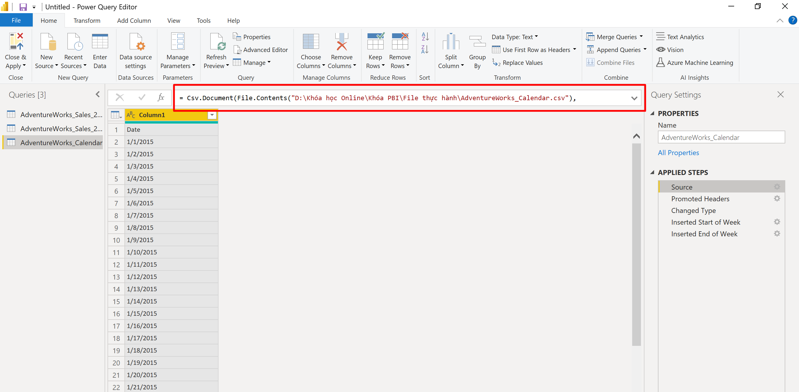Open the Vision AI insight
The width and height of the screenshot is (799, 392).
click(x=670, y=50)
